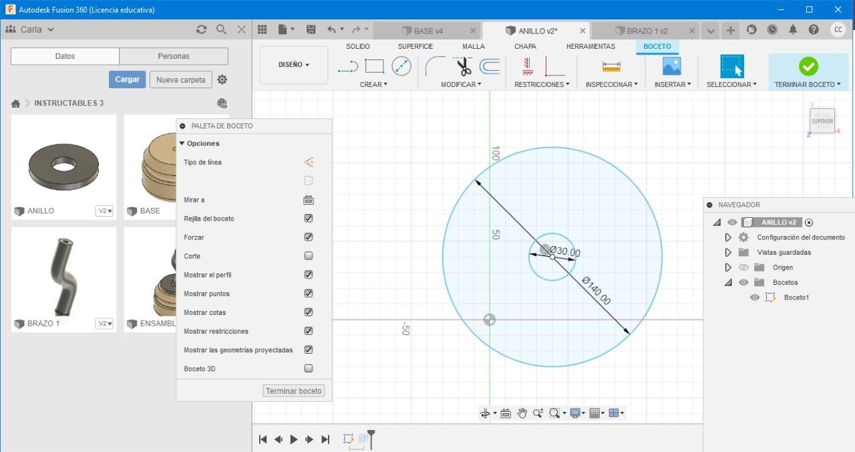The width and height of the screenshot is (855, 452).
Task: Play the timeline
Action: click(x=294, y=439)
